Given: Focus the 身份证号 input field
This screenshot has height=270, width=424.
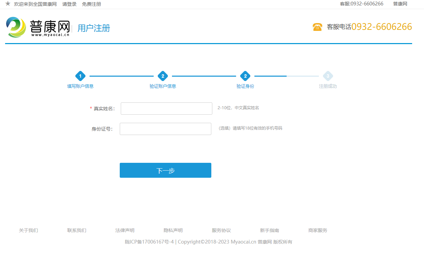Looking at the screenshot, I should point(165,129).
